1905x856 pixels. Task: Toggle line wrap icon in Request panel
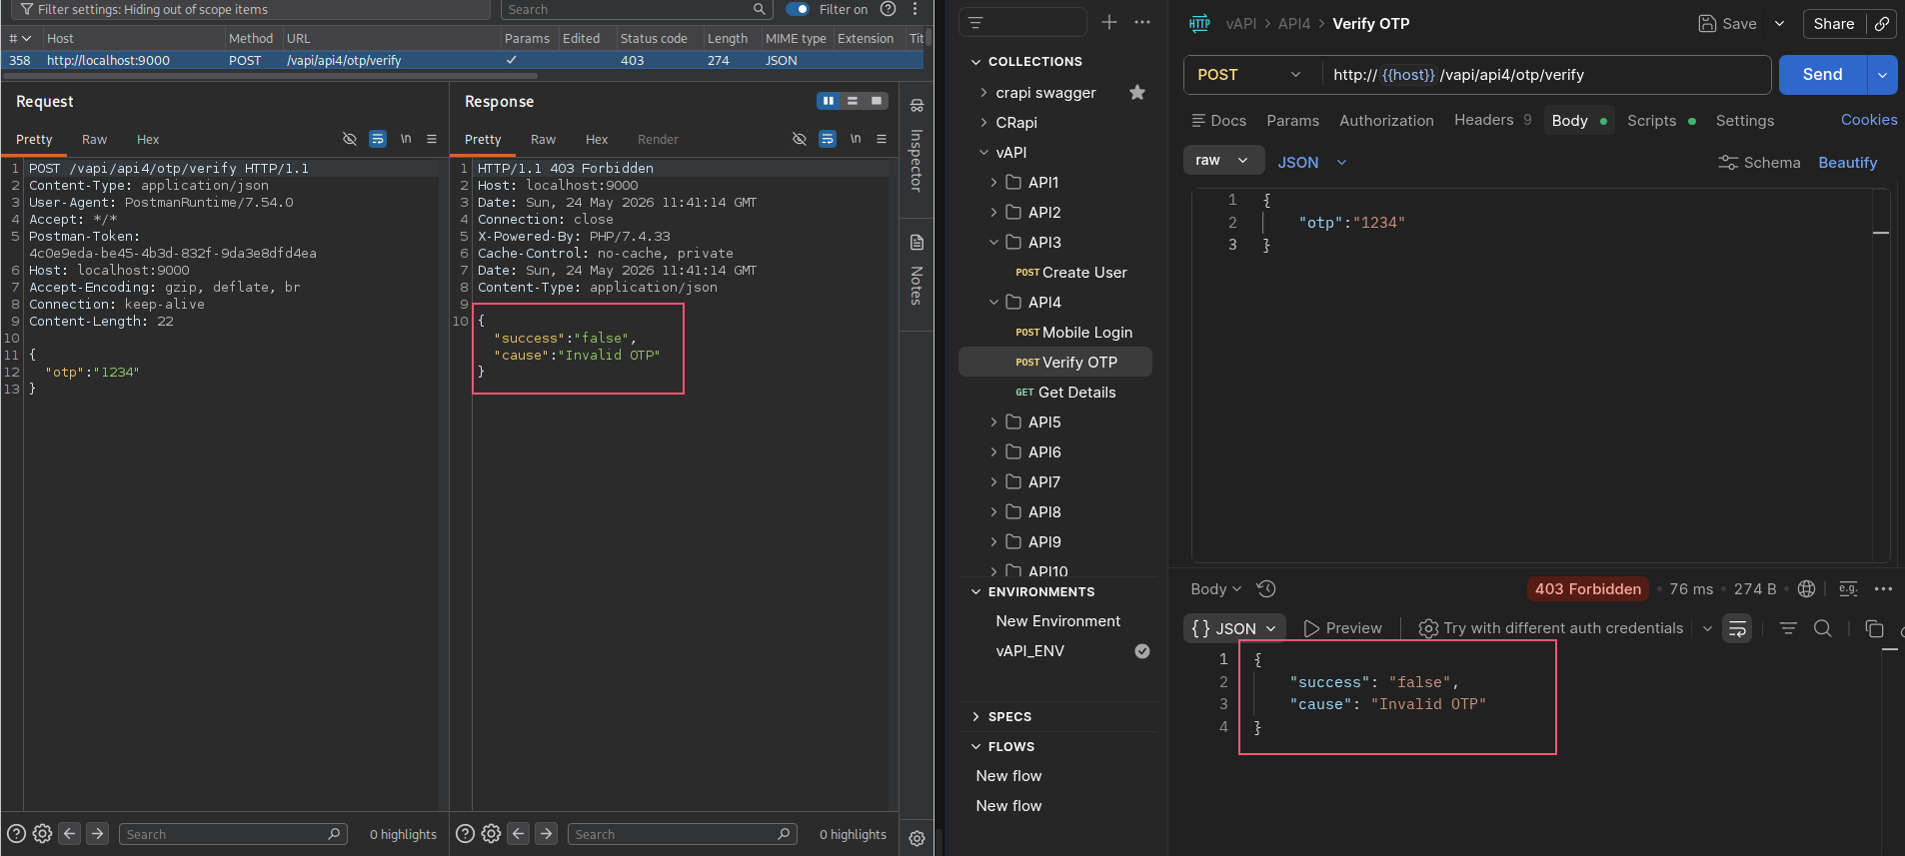click(x=378, y=139)
